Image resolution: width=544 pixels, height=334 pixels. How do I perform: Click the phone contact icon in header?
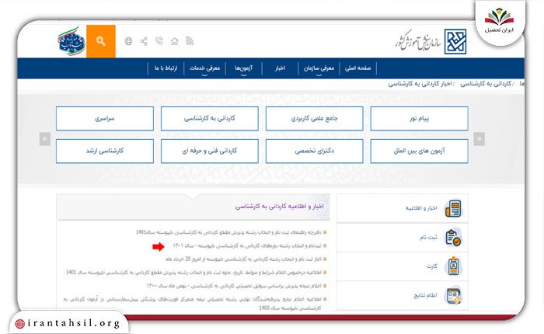[x=159, y=41]
